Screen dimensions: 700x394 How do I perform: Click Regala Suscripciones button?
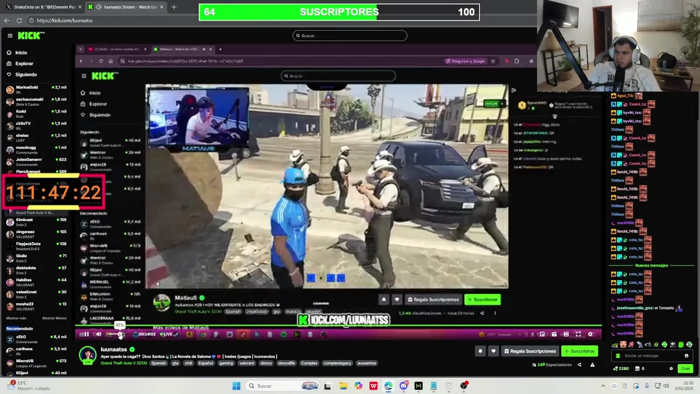(x=530, y=351)
